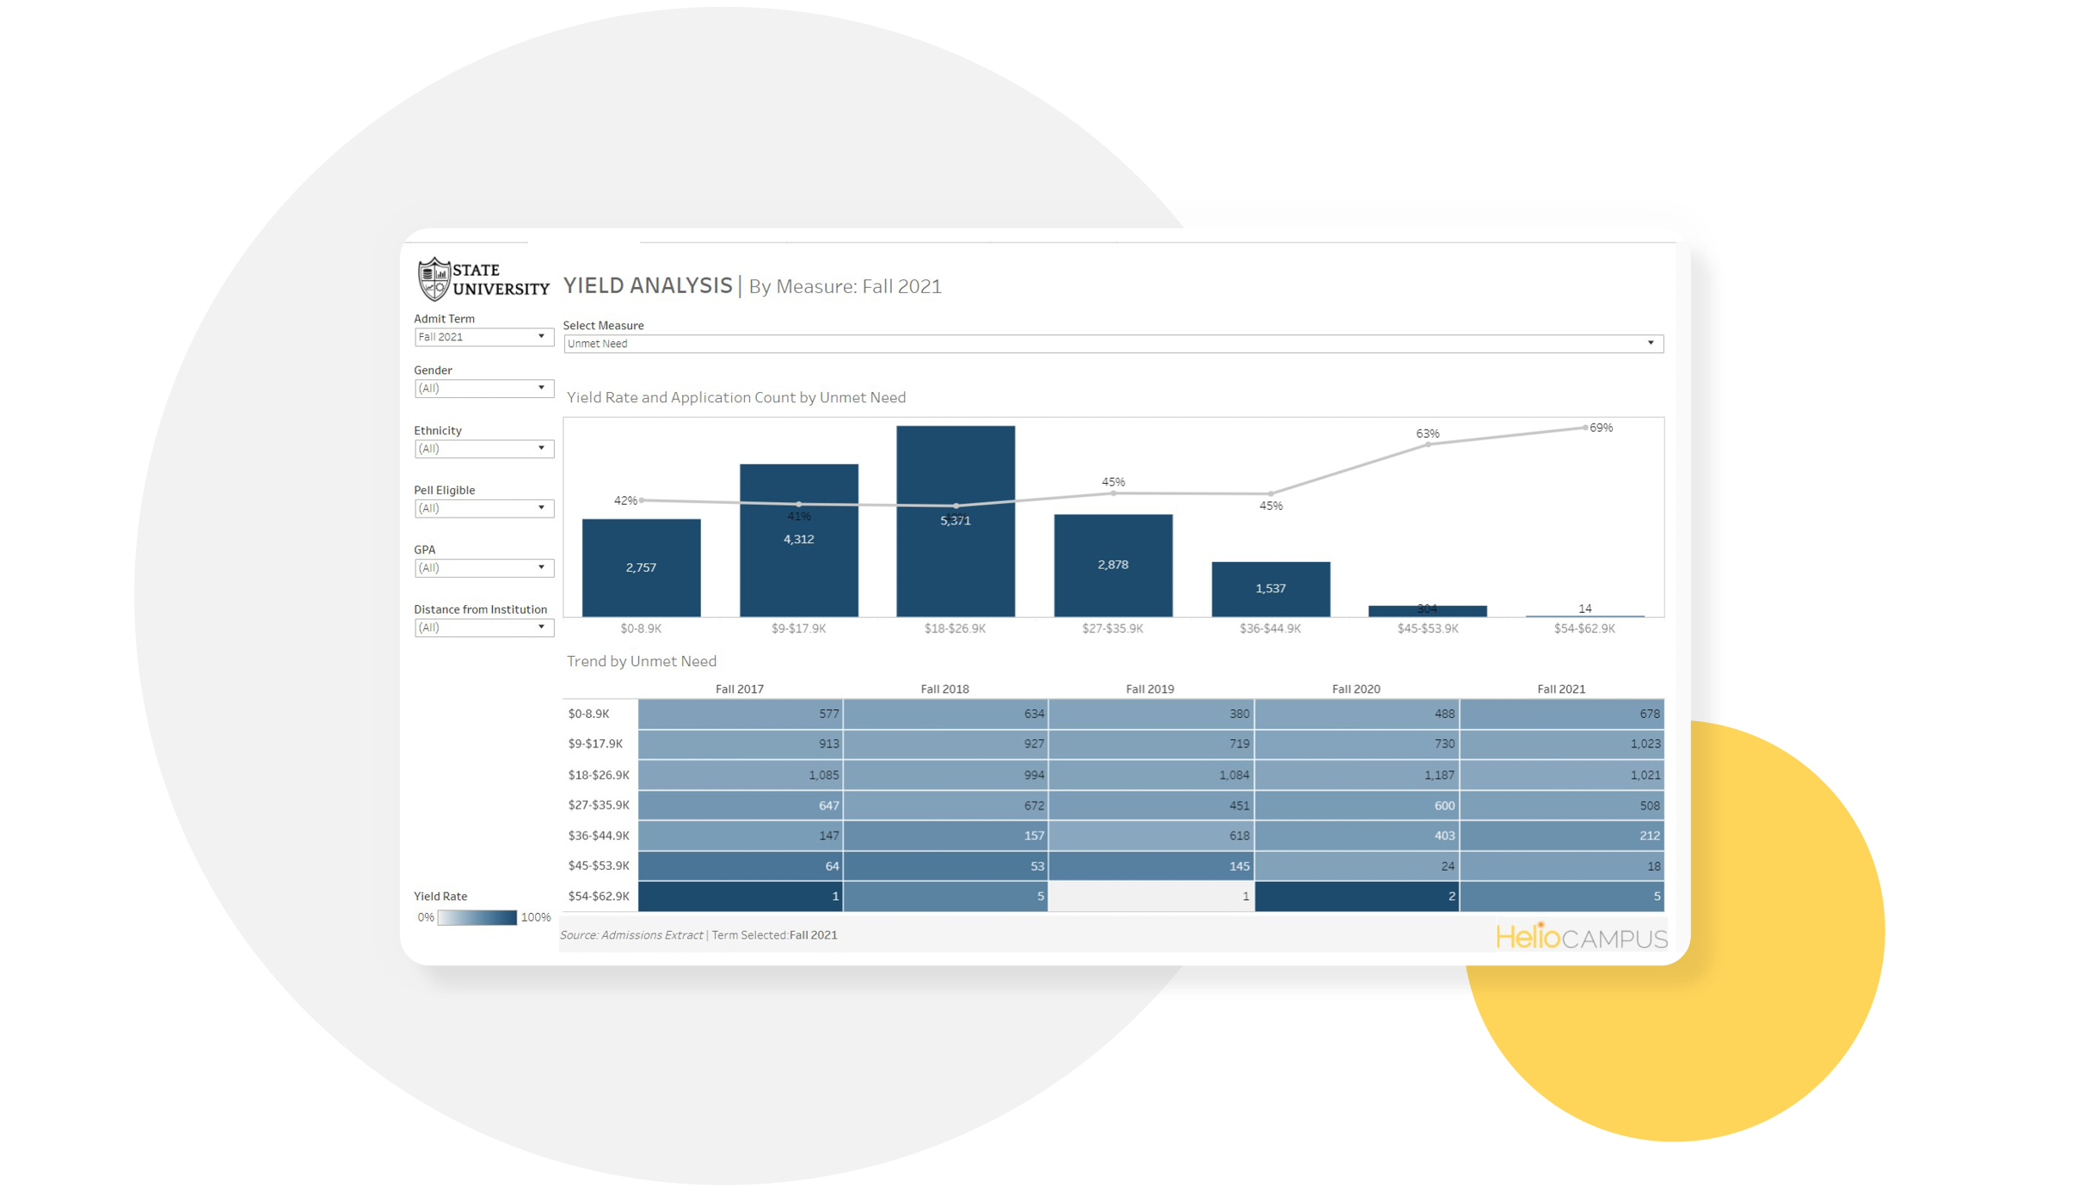Viewport: 2091px width, 1194px height.
Task: Click the cell showing 1,085 in Fall 2017
Action: (741, 775)
